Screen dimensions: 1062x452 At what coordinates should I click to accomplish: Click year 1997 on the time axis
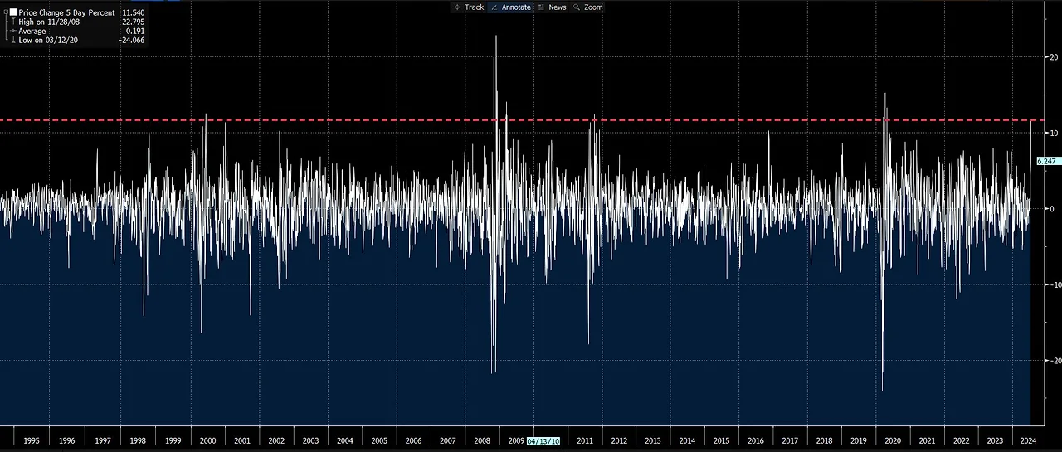[x=103, y=441]
